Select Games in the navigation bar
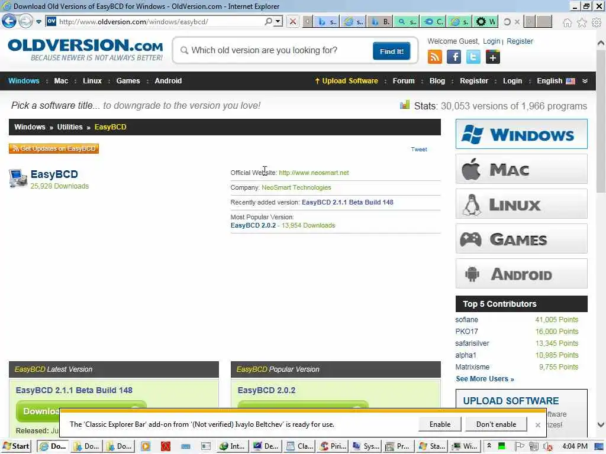606x454 pixels. click(128, 80)
